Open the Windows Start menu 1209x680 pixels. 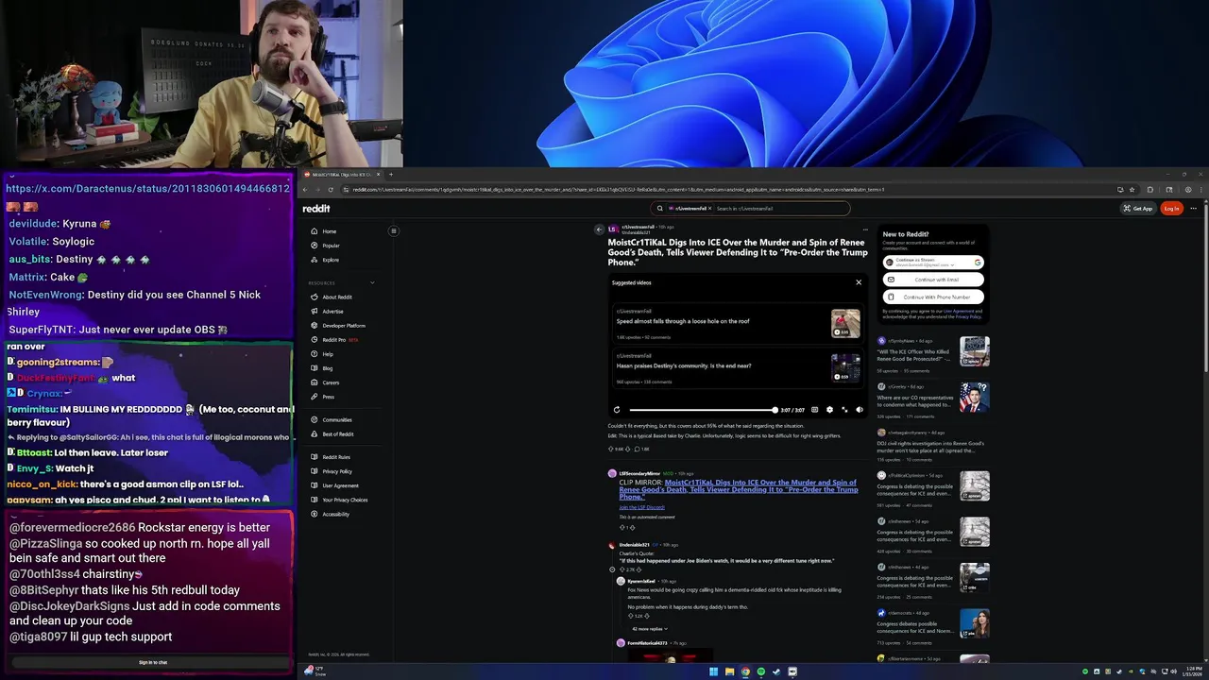tap(713, 671)
